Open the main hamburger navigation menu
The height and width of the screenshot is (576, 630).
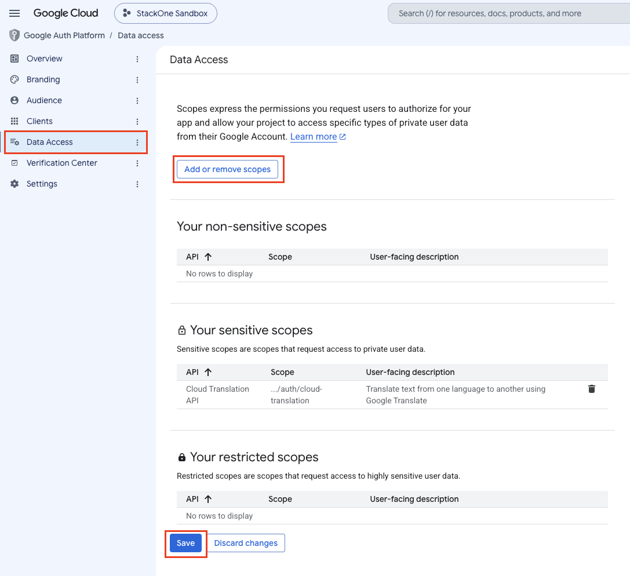[x=14, y=13]
